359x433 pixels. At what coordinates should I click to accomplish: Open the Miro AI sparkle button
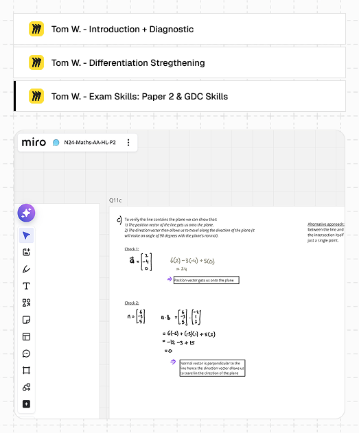click(26, 213)
